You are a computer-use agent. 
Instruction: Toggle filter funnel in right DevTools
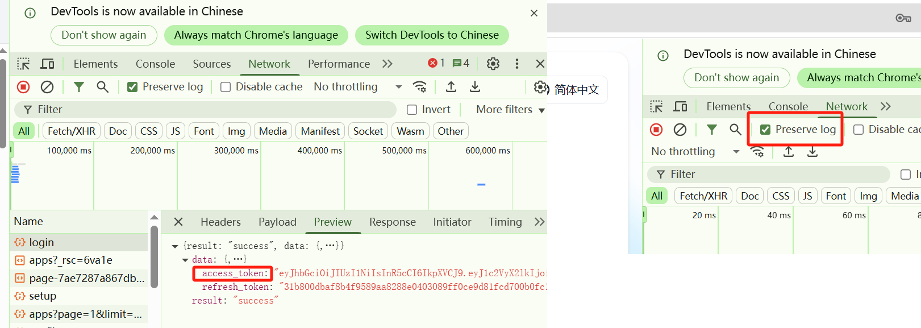(x=712, y=130)
